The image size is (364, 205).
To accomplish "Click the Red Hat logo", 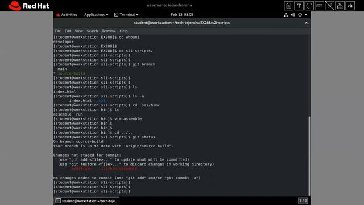I will tap(29, 6).
